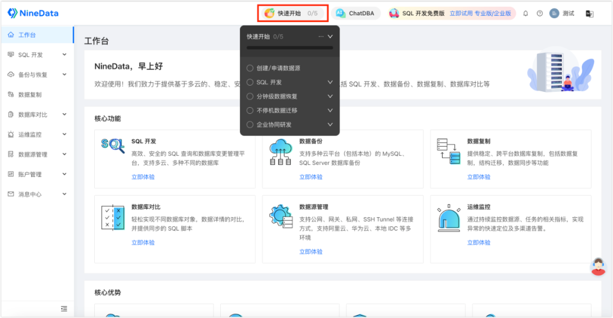Click the 运维监控 sidebar icon
Viewport: 613px width, 318px height.
coord(11,134)
